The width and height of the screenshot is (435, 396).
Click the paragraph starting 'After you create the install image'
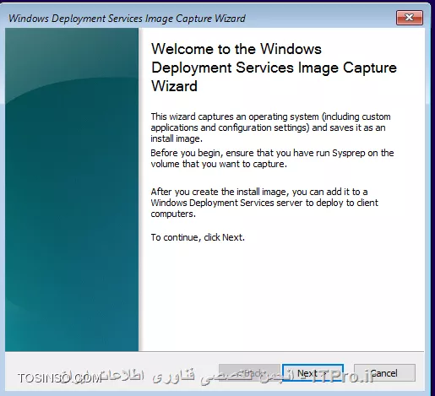pos(264,203)
